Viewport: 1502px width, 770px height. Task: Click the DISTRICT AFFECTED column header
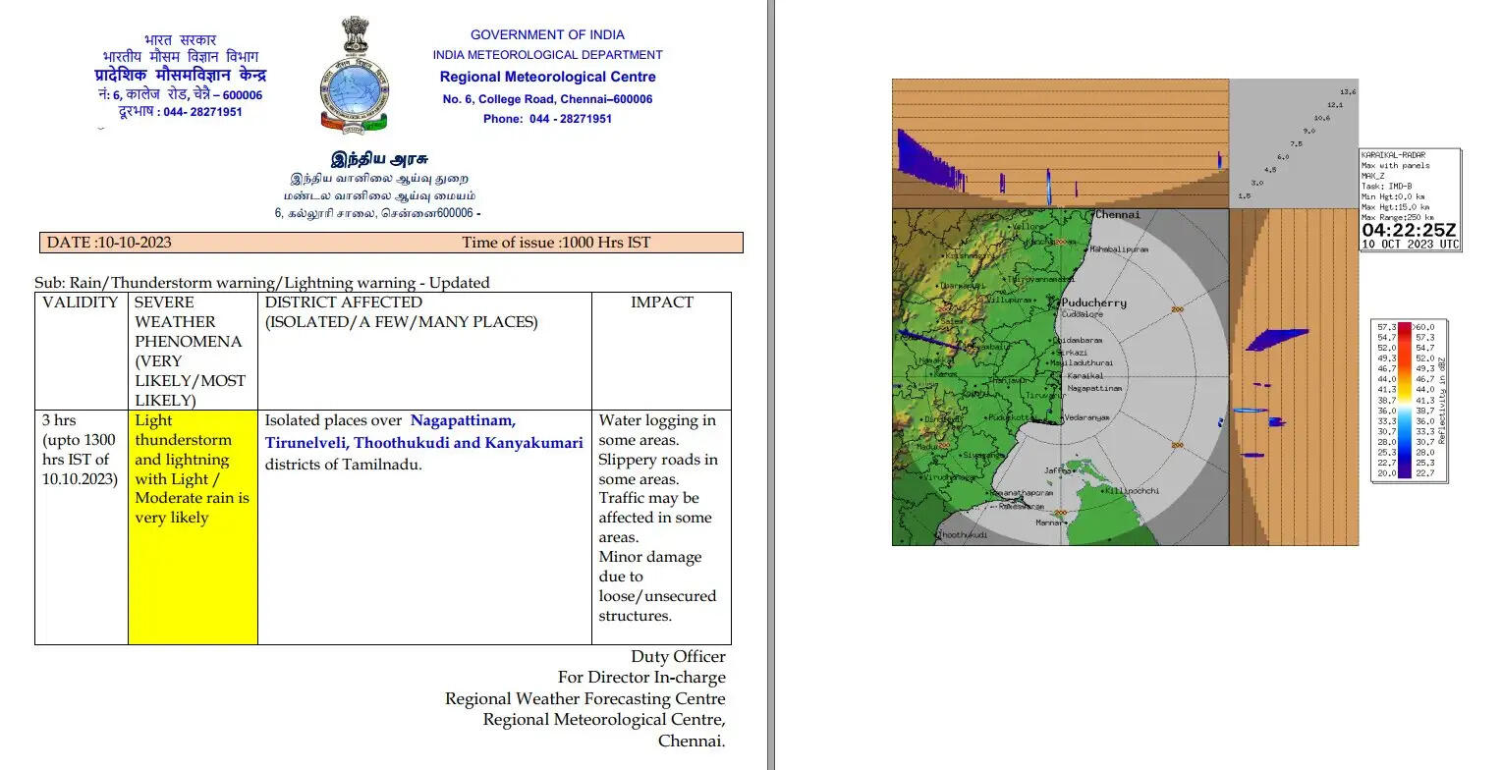(x=343, y=302)
